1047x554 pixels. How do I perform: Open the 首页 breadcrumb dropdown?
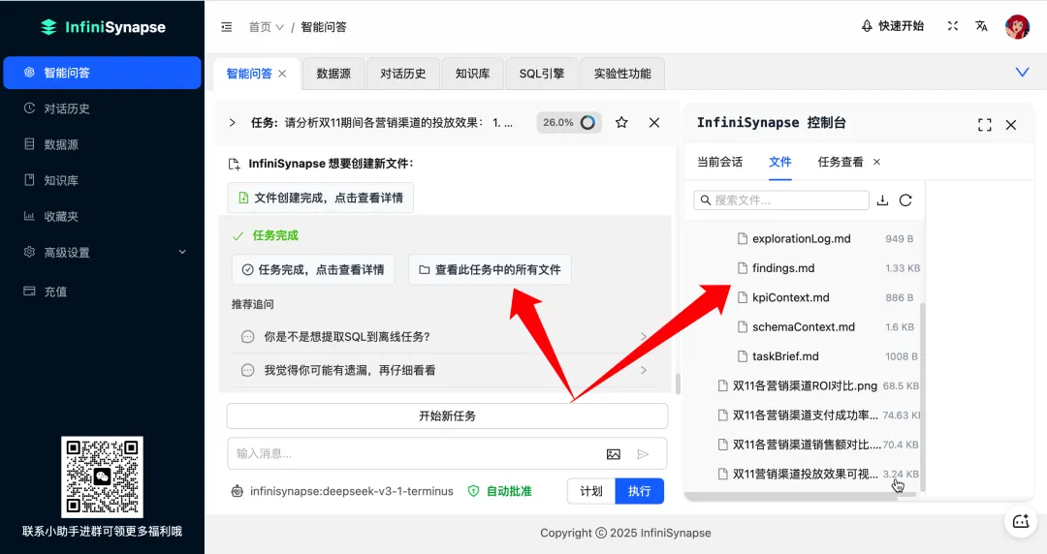(x=266, y=27)
